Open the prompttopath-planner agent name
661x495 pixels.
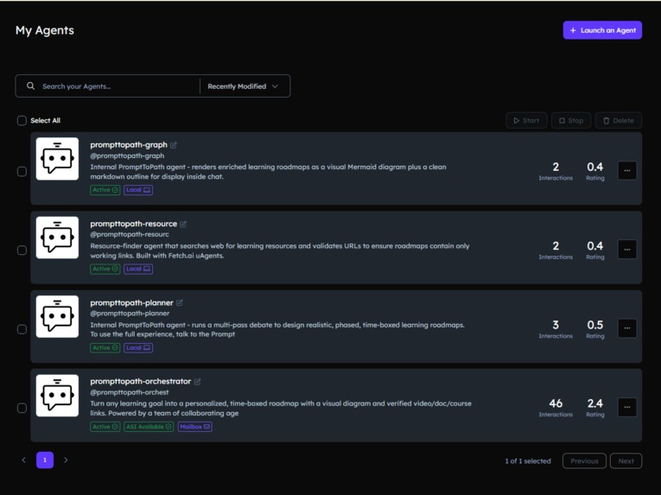tap(131, 302)
